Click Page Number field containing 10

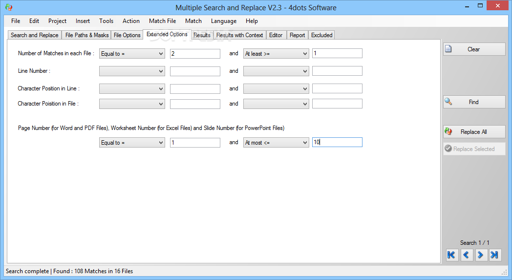coord(337,142)
